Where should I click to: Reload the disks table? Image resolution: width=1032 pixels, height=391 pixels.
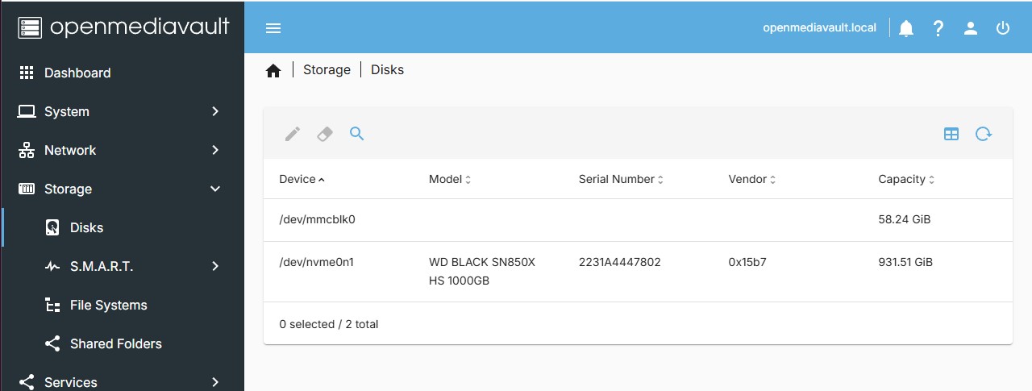pyautogui.click(x=984, y=134)
